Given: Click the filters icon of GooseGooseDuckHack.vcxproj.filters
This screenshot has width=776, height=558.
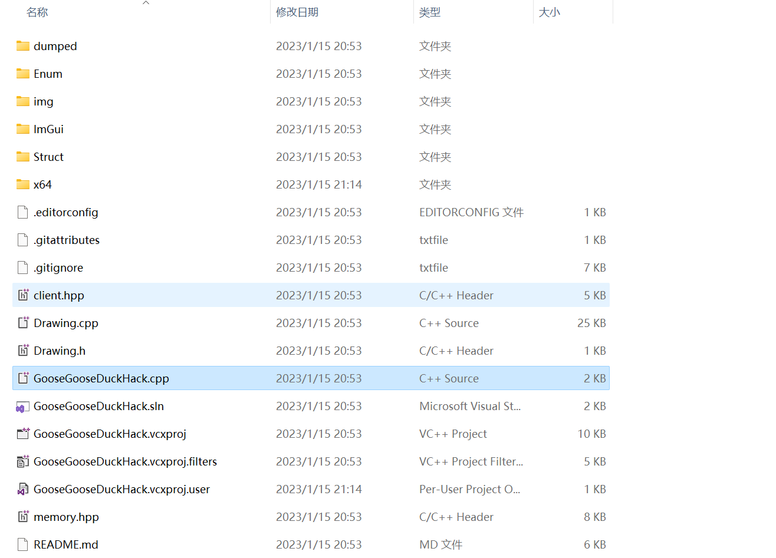Looking at the screenshot, I should click(x=22, y=461).
